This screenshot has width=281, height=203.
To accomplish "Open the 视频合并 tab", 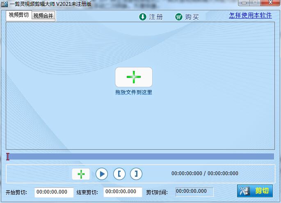I will [x=43, y=16].
